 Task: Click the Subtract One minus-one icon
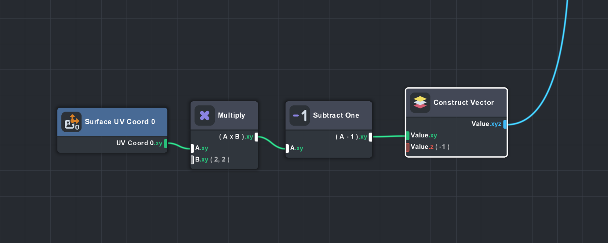(300, 115)
